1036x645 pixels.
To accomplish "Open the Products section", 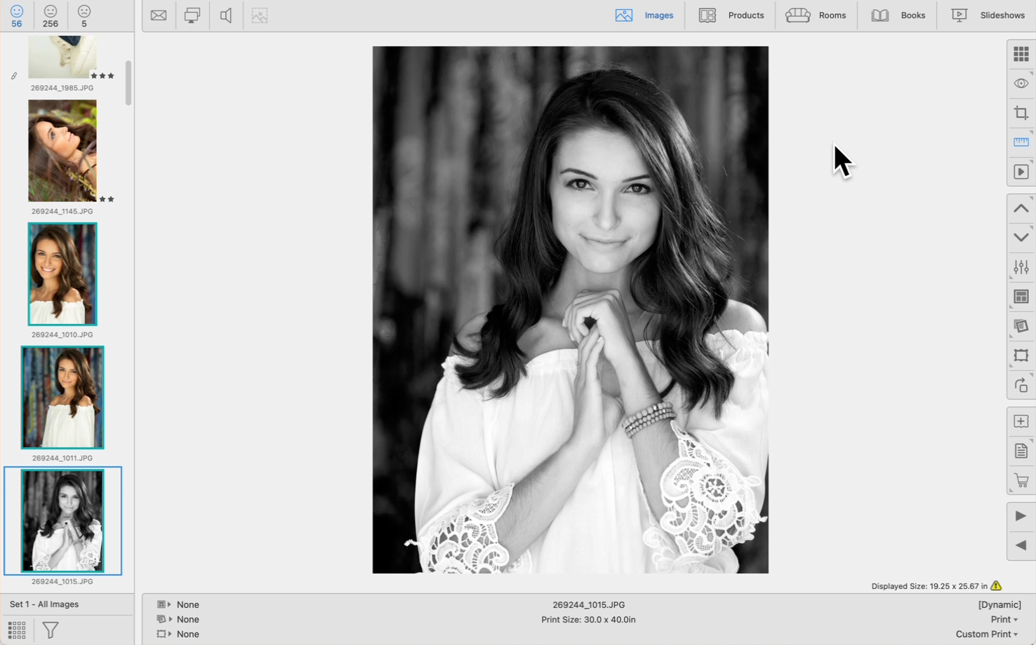I will pyautogui.click(x=731, y=15).
